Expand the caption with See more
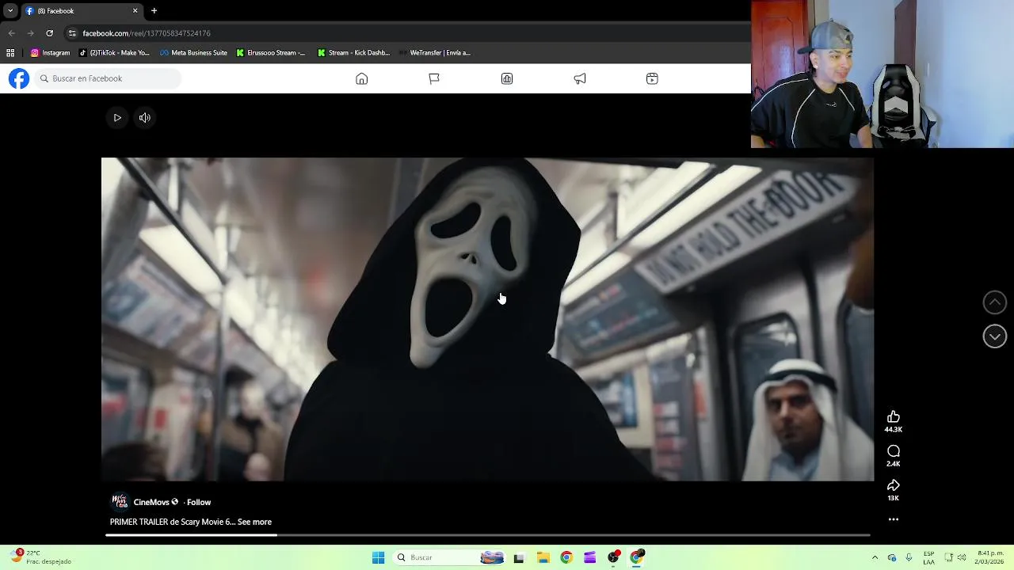1014x570 pixels. 254,522
